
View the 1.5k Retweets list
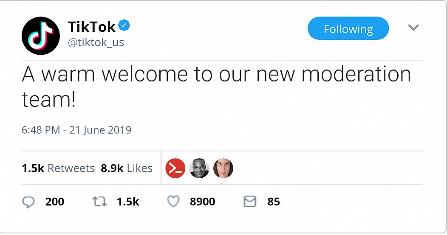tap(58, 168)
